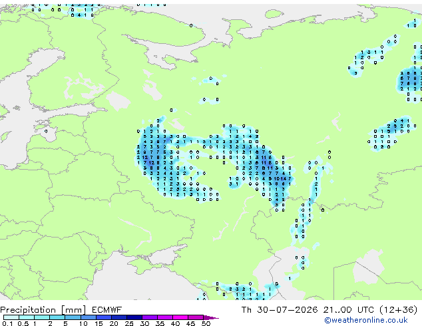Click the '(12+36)' forecast offset
Image resolution: width=422 pixels, height=326 pixels.
[x=398, y=310]
